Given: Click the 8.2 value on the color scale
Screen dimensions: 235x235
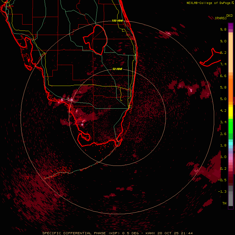Looking at the screenshot, I should click(x=223, y=52).
